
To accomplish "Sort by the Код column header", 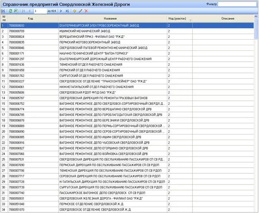I will [33, 19].
